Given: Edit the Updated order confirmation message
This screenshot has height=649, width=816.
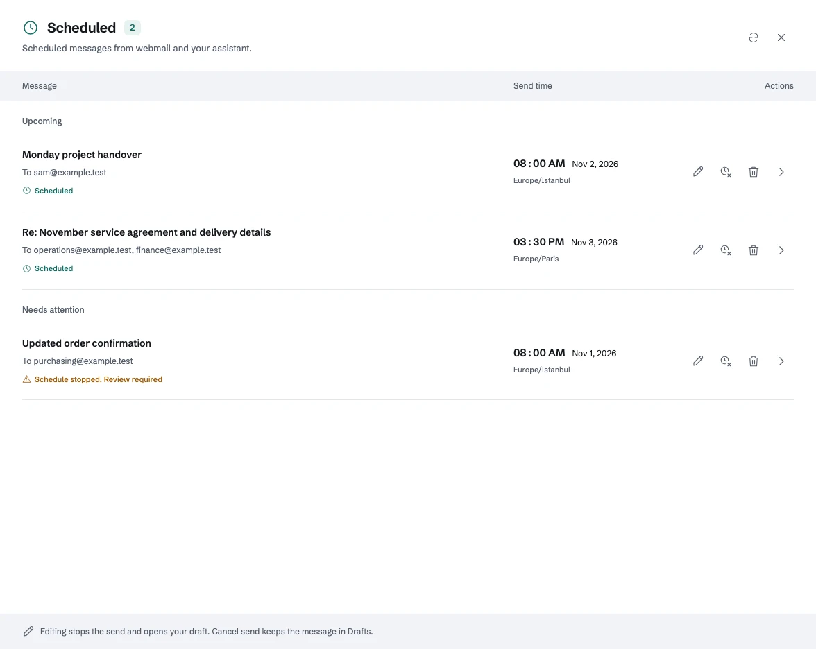Looking at the screenshot, I should click(698, 361).
